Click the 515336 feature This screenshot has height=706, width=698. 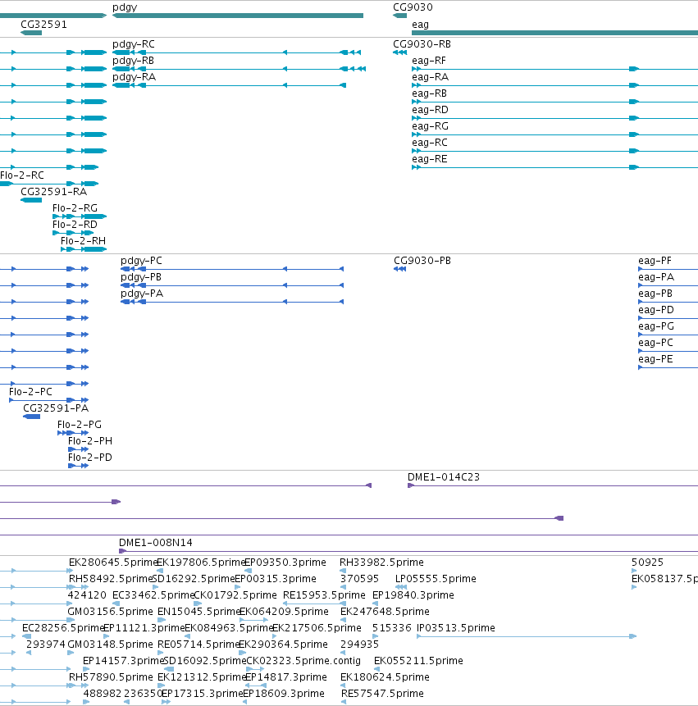pyautogui.click(x=375, y=636)
